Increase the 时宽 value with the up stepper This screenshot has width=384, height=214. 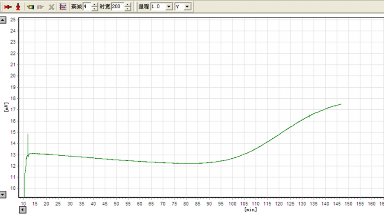pyautogui.click(x=128, y=5)
